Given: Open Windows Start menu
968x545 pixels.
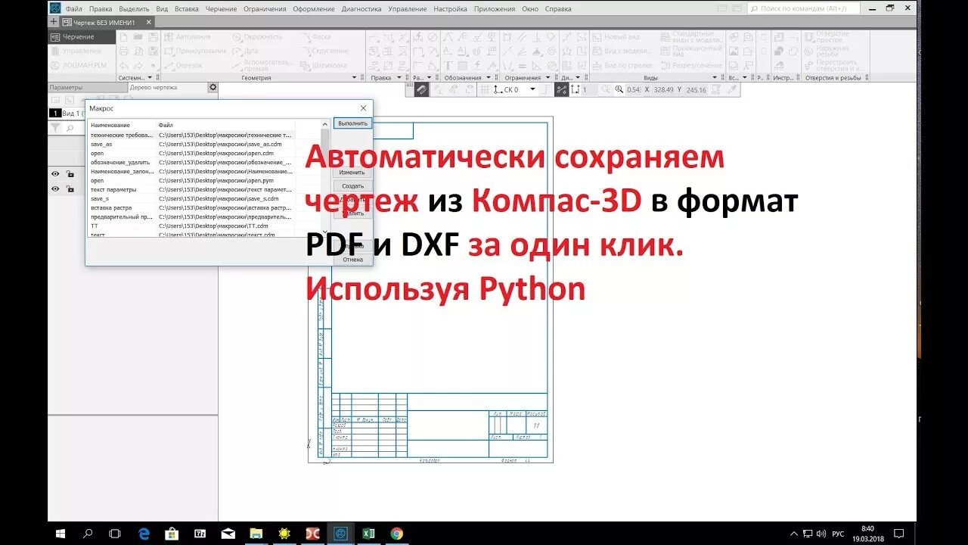Looking at the screenshot, I should pos(60,534).
